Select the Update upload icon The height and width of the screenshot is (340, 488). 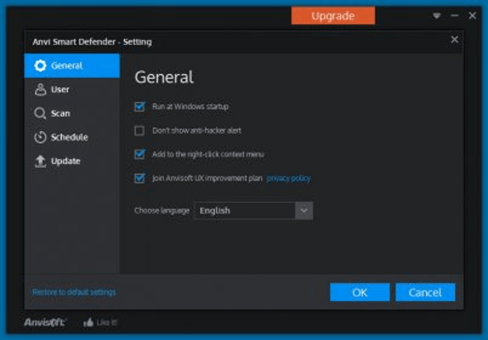[41, 161]
